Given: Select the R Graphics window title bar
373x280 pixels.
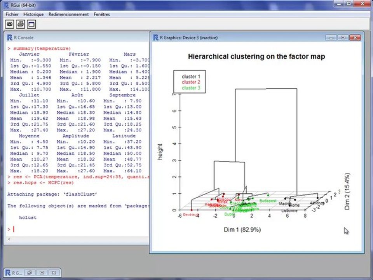Looking at the screenshot, I should pos(238,38).
